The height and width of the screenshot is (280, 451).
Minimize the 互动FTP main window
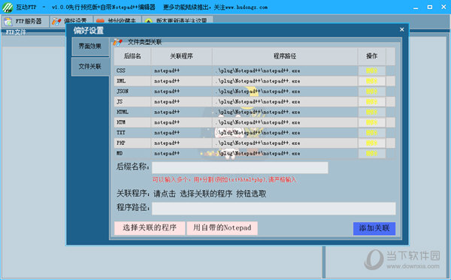point(416,8)
